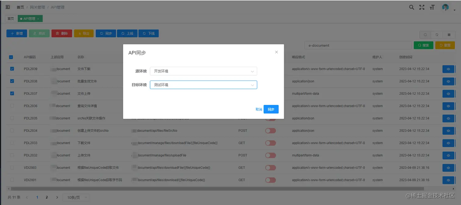Uncheck the checkbox for row PDL2039
461x205 pixels.
coord(12,69)
